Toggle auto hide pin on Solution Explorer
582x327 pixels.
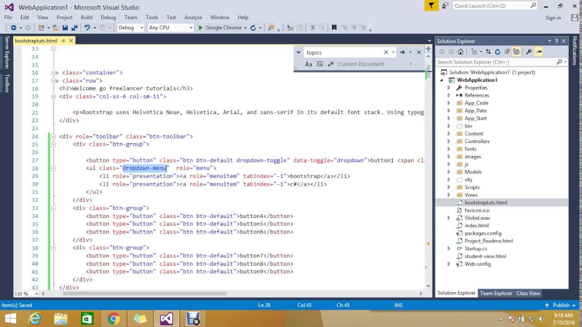coord(557,41)
